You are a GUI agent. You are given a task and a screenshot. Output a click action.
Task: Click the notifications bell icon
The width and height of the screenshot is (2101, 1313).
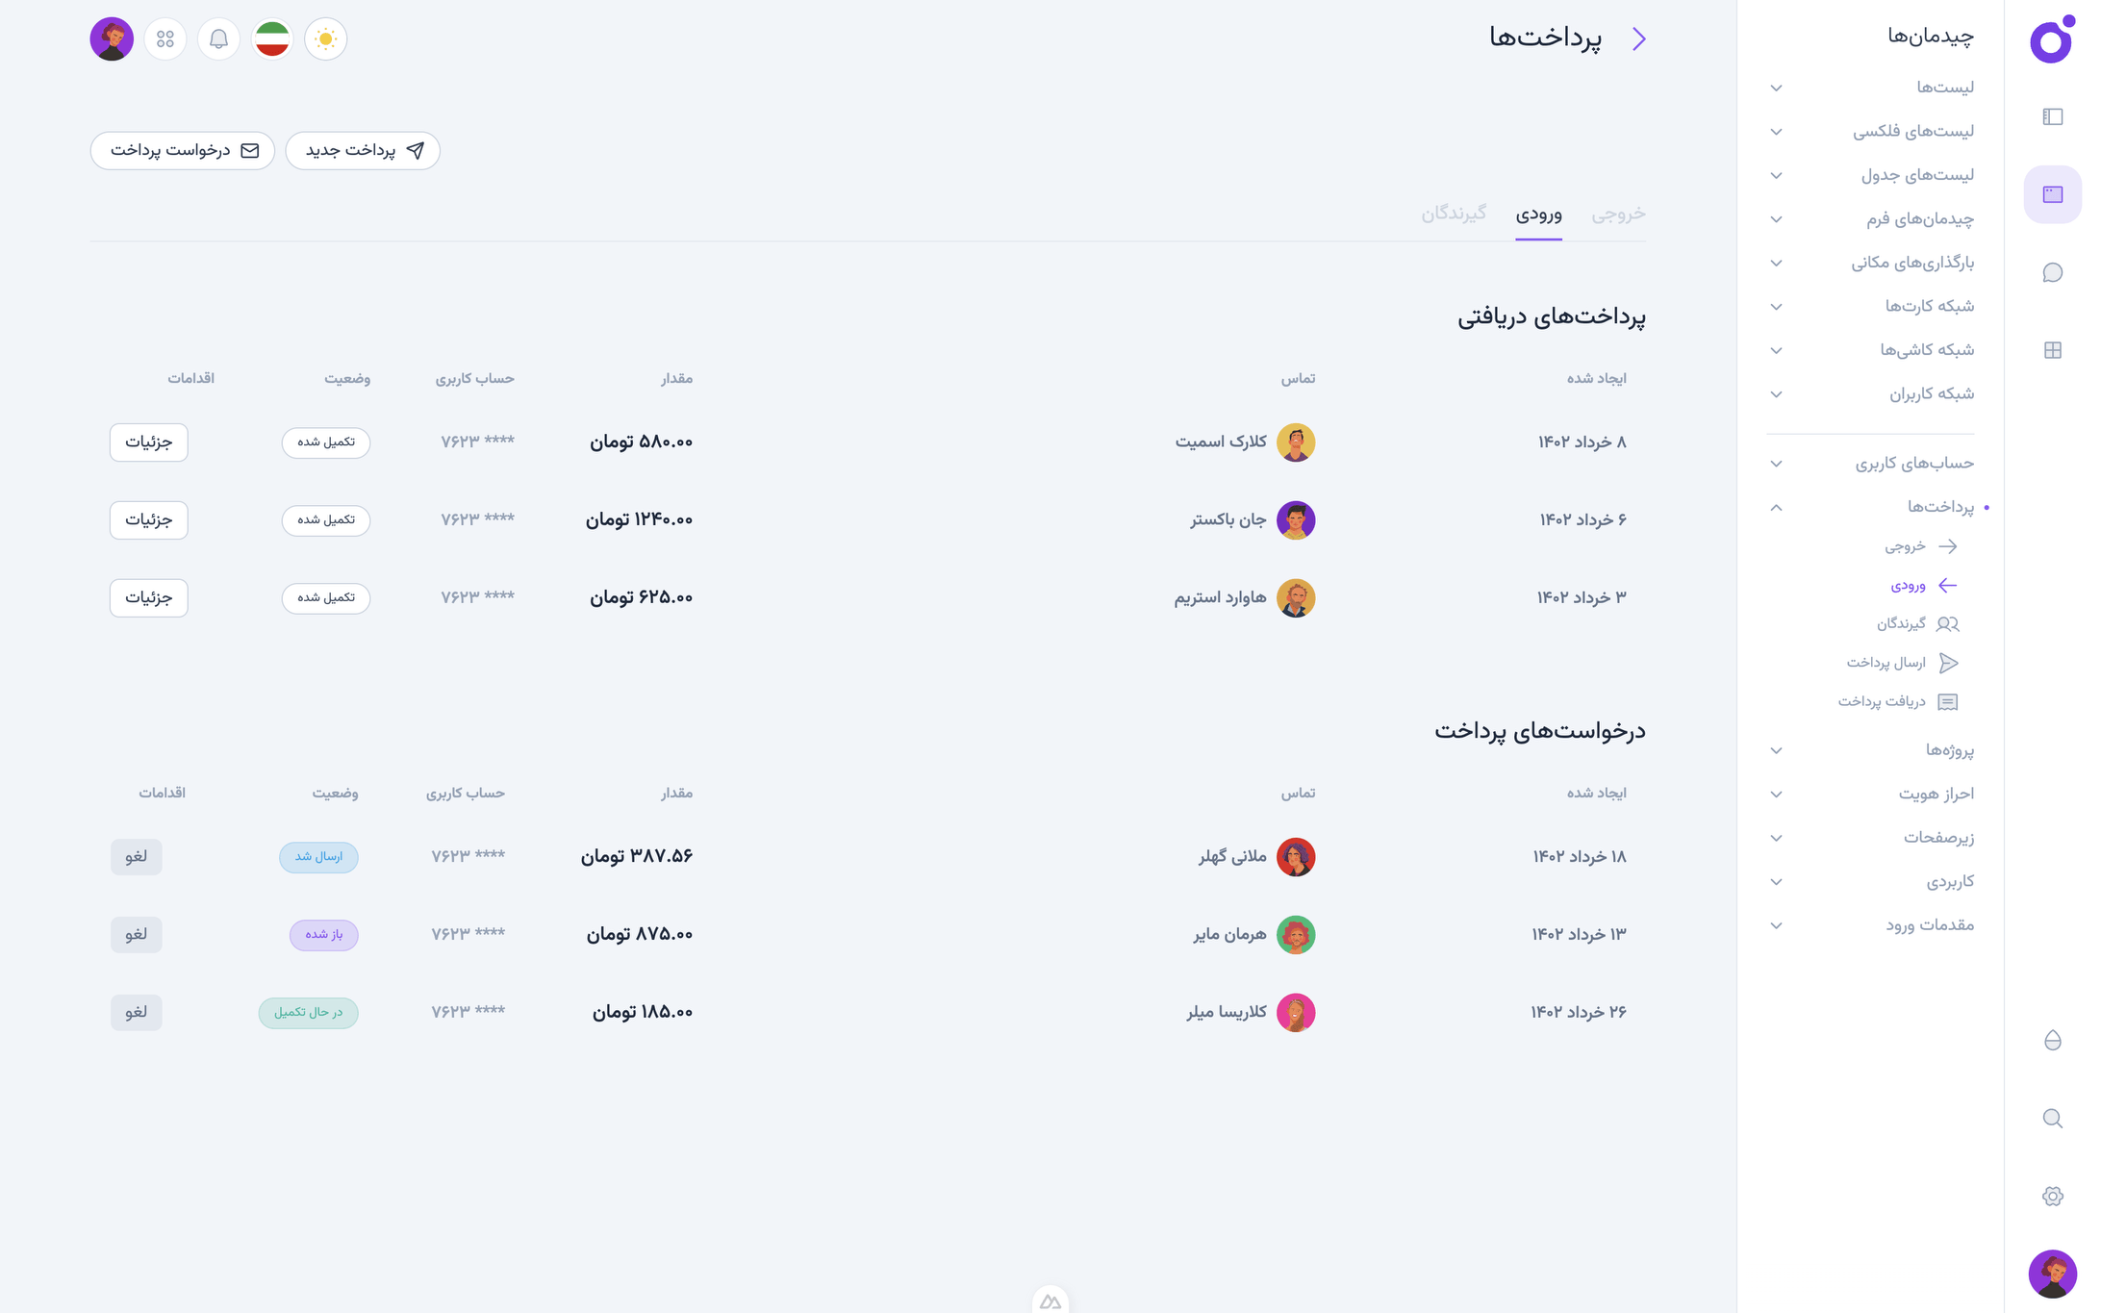[x=218, y=39]
